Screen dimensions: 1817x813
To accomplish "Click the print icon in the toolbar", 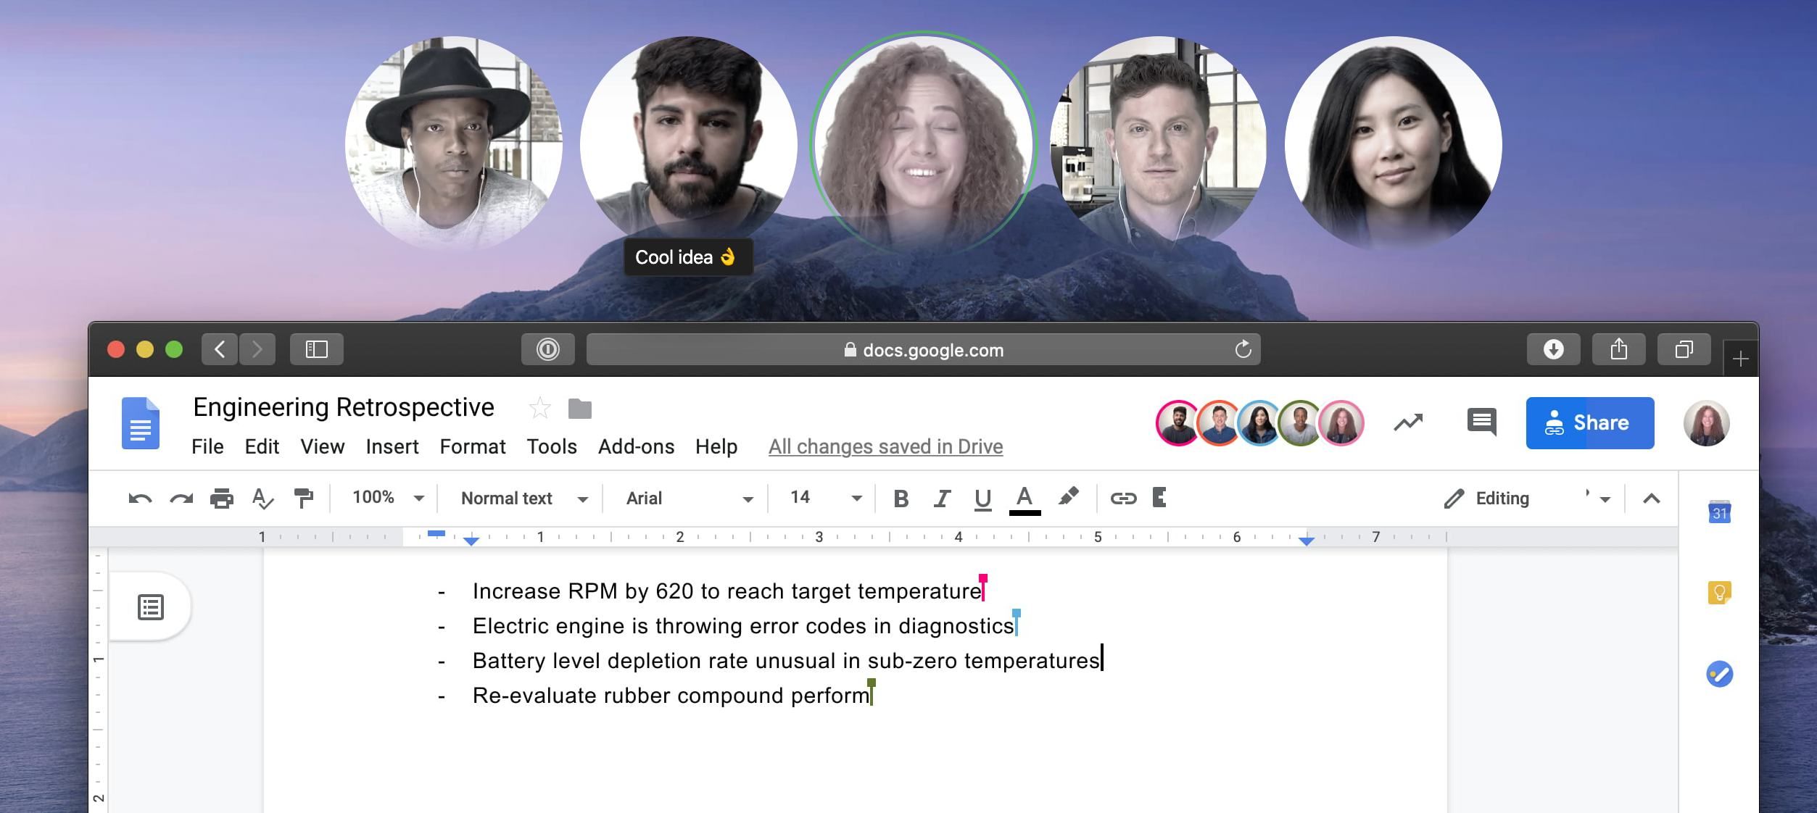I will pyautogui.click(x=222, y=498).
